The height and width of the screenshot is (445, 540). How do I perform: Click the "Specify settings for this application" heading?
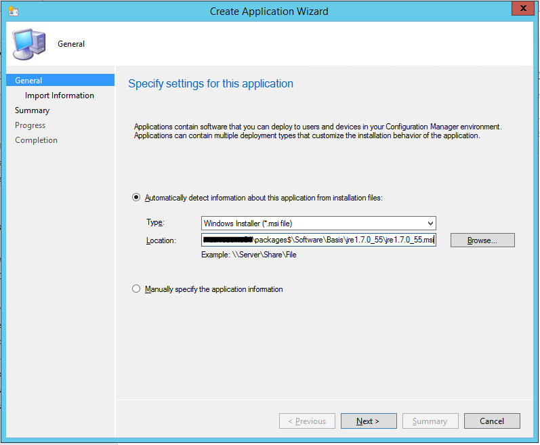coord(211,84)
